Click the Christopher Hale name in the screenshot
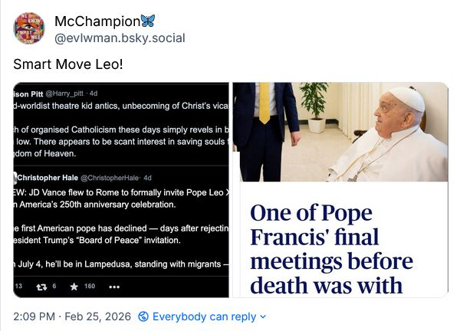 point(46,178)
